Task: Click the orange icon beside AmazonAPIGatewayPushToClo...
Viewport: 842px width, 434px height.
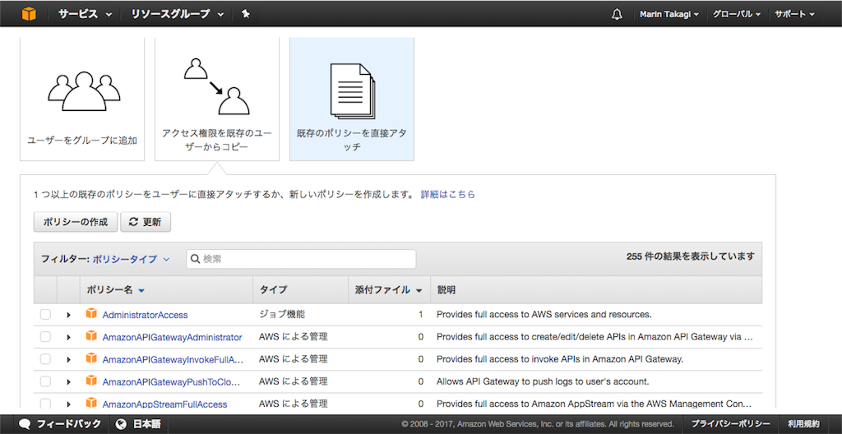Action: click(91, 381)
